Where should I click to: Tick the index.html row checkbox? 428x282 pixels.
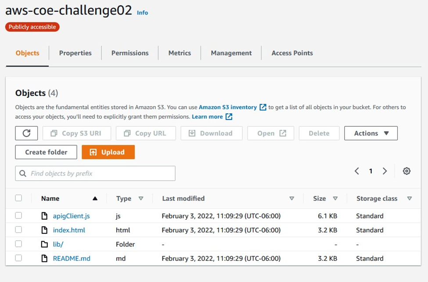tap(18, 230)
